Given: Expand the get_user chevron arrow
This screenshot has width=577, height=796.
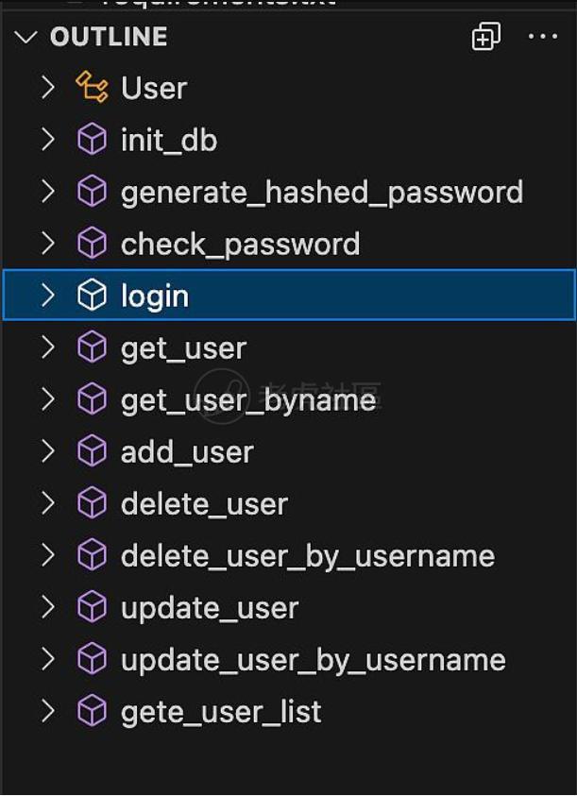Looking at the screenshot, I should coord(48,348).
